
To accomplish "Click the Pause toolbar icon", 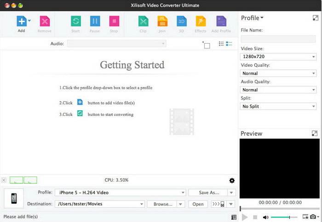I will [x=95, y=21].
